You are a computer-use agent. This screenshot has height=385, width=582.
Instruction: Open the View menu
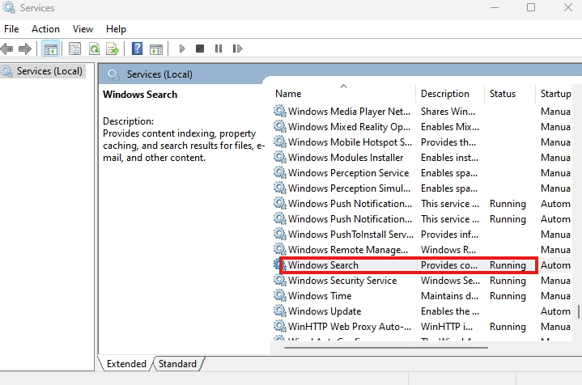coord(83,29)
